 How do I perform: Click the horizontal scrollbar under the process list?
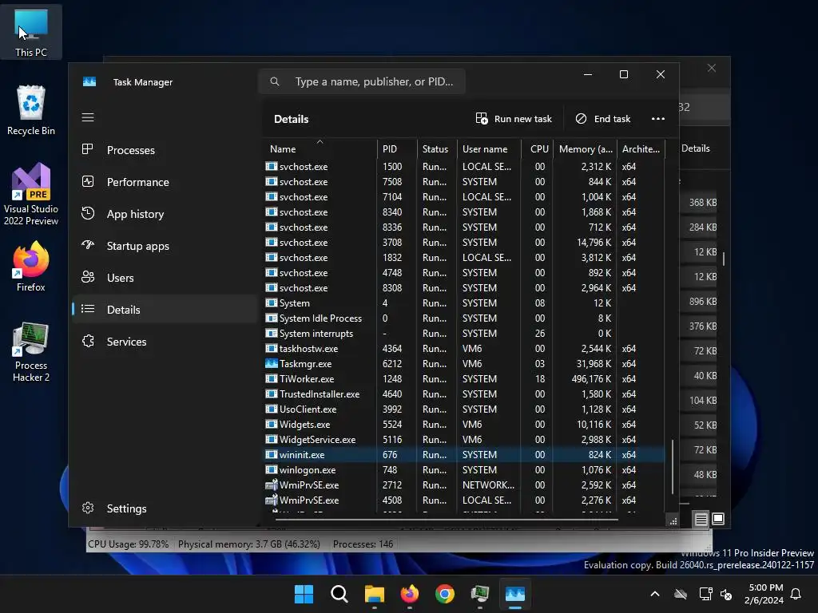tap(447, 519)
